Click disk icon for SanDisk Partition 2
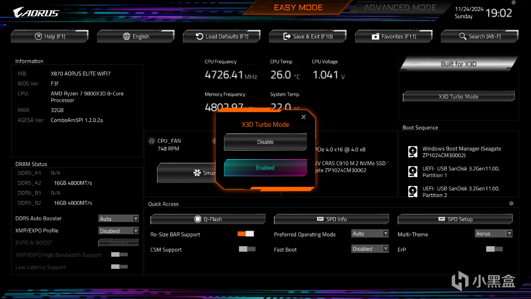Viewport: 531px width, 299px height. 413,191
